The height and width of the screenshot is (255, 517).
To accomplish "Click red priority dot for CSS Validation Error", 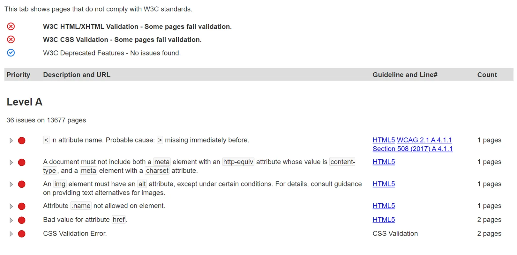I will pos(22,234).
